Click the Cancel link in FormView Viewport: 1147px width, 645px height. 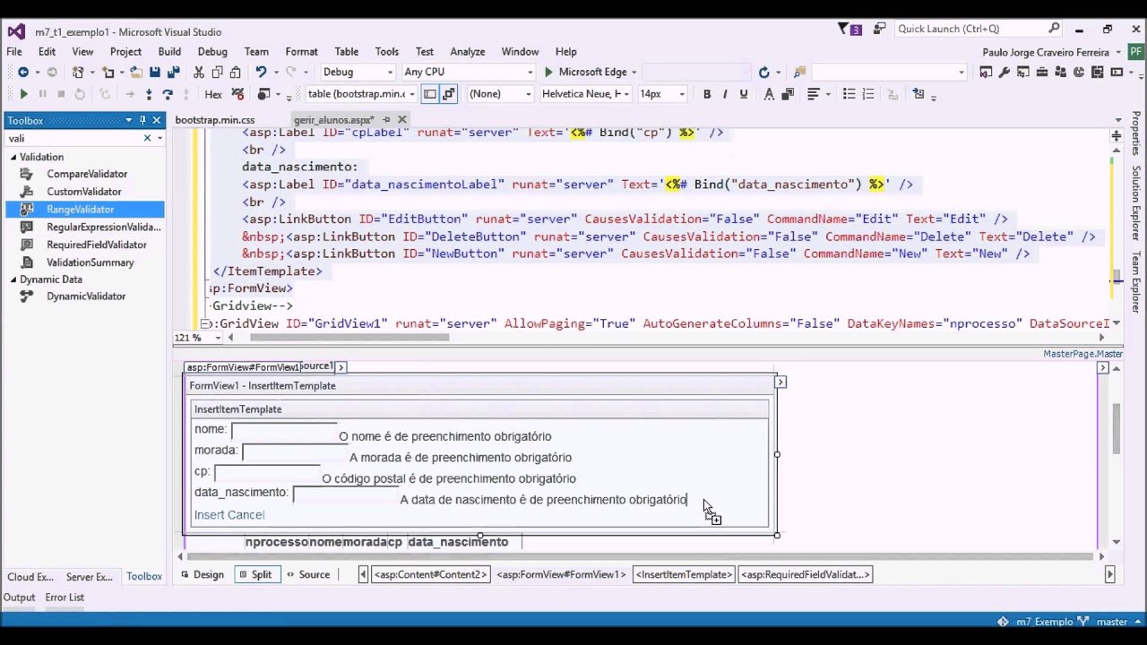pos(246,515)
